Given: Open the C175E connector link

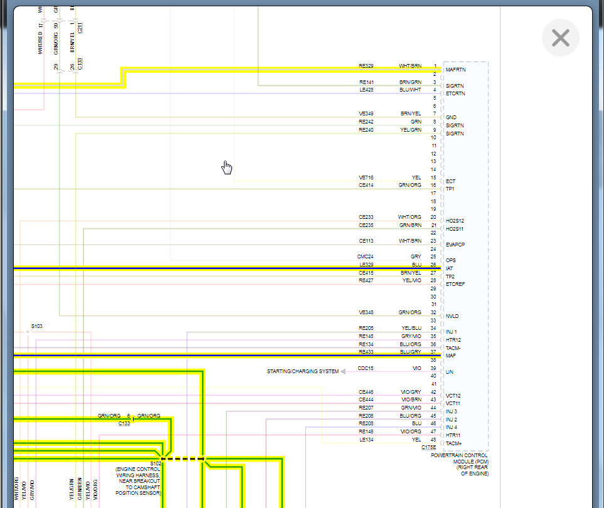Looking at the screenshot, I should [x=429, y=447].
